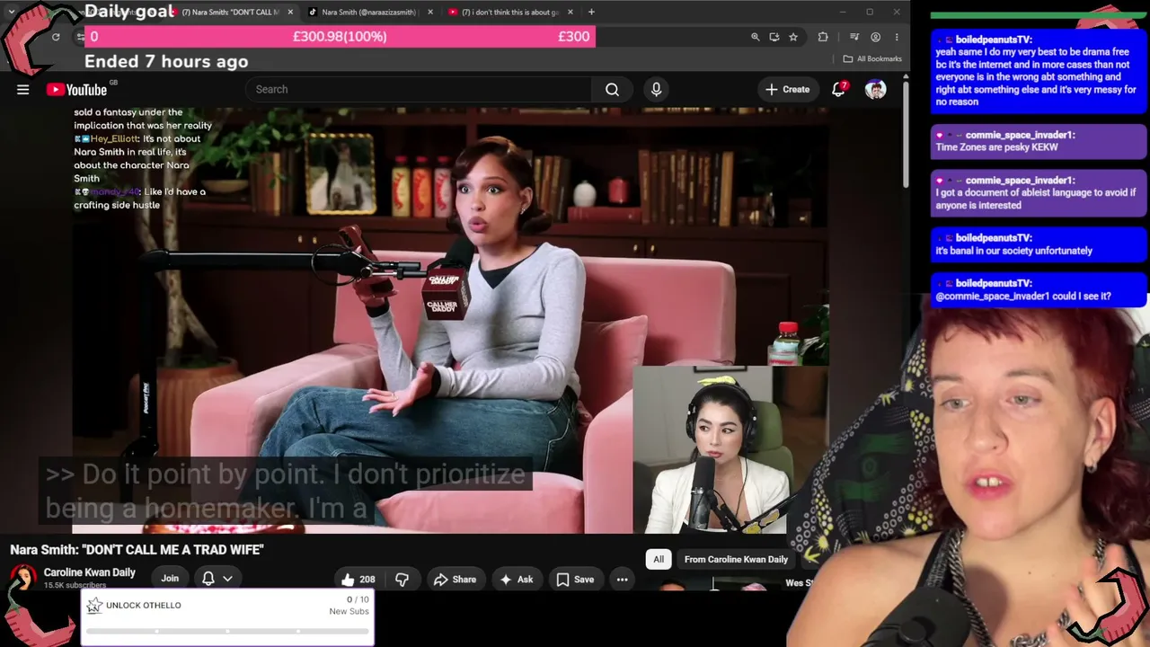
Task: Switch to the Nara Smith TikTok tab
Action: click(368, 12)
